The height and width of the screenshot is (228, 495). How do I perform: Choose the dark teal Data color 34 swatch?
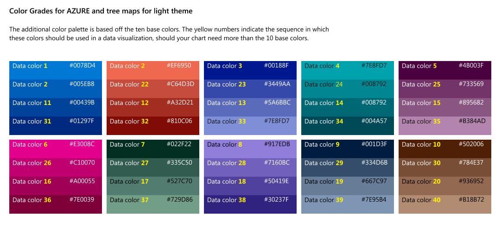[x=348, y=125]
